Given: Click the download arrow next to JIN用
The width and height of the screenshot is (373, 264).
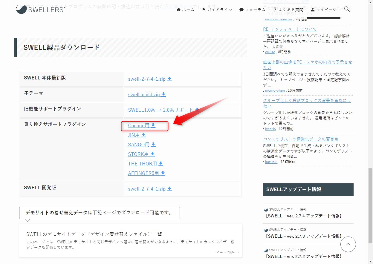Looking at the screenshot, I should coord(143,135).
